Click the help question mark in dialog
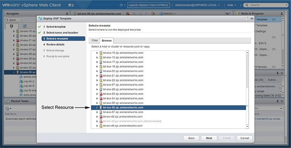The width and height of the screenshot is (291, 148). (x=247, y=18)
